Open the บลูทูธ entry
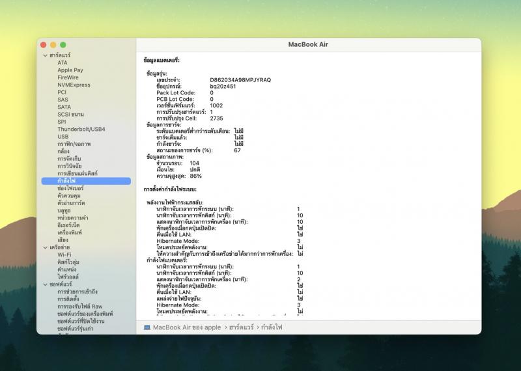Viewport: 521px width, 371px height. click(x=64, y=211)
